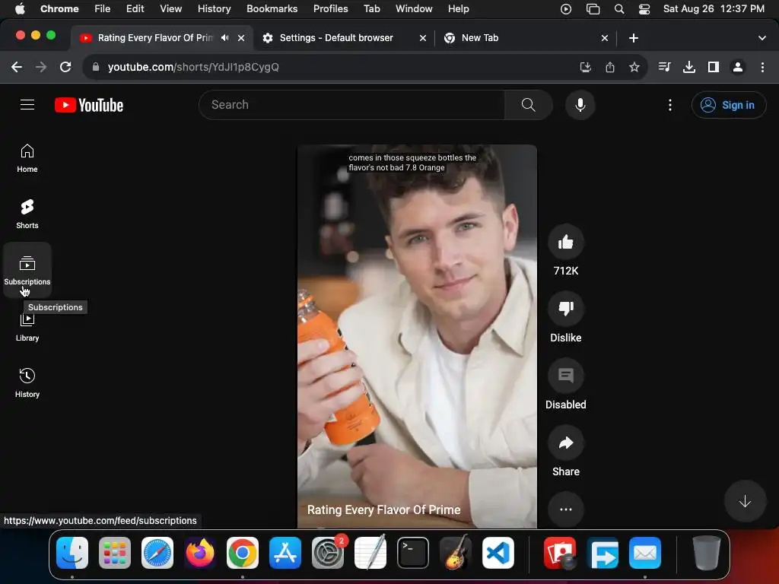Click the YouTube logo
Viewport: 779px width, 584px height.
(89, 105)
